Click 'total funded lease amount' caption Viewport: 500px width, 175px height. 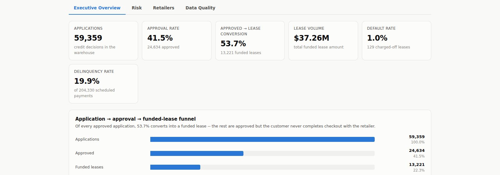(318, 47)
